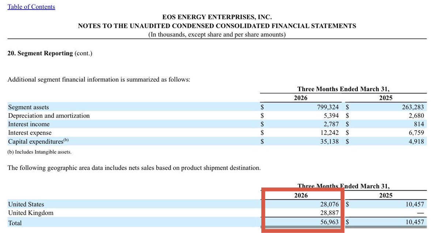This screenshot has height=233, width=439.
Task: Click the 2,787 interest income value
Action: [331, 124]
